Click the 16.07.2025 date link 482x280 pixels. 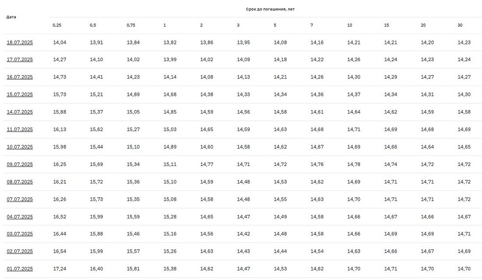[20, 77]
